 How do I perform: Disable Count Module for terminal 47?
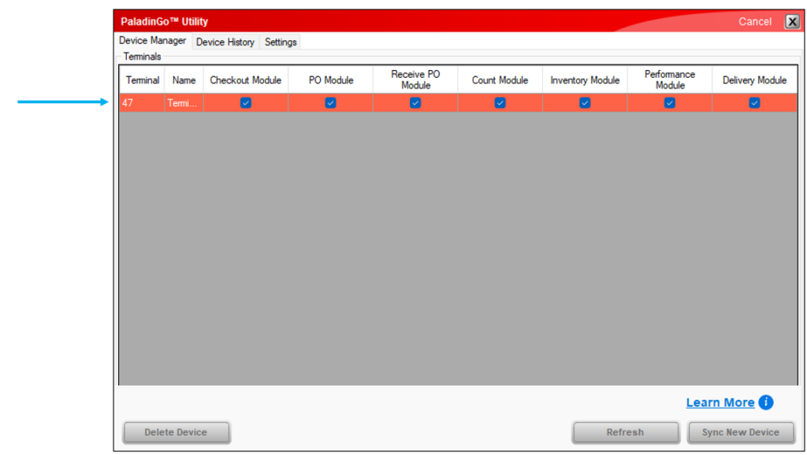[500, 103]
